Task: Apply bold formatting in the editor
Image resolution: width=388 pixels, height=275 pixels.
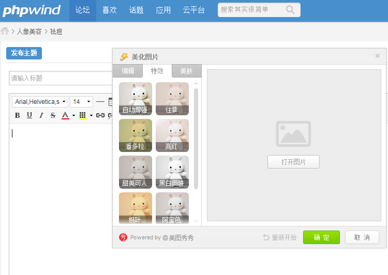Action: pos(17,115)
